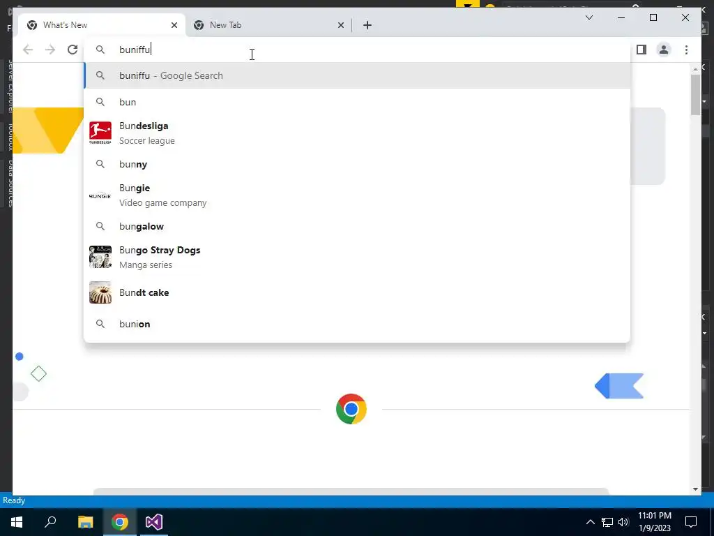
Task: Switch to the What's New tab
Action: pyautogui.click(x=102, y=25)
